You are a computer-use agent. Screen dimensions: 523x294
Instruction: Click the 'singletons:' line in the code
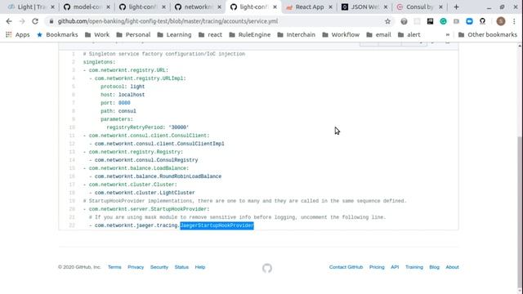pyautogui.click(x=99, y=62)
